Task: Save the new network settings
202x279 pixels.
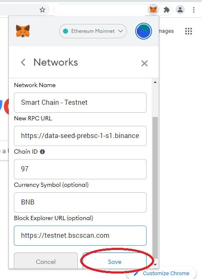Action: [x=115, y=262]
